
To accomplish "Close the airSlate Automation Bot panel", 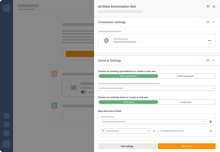I will 214,7.
